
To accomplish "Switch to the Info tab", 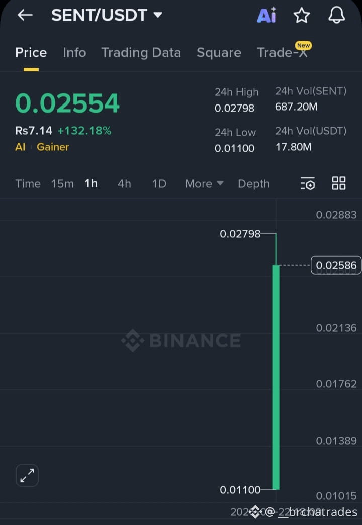I will [x=74, y=53].
